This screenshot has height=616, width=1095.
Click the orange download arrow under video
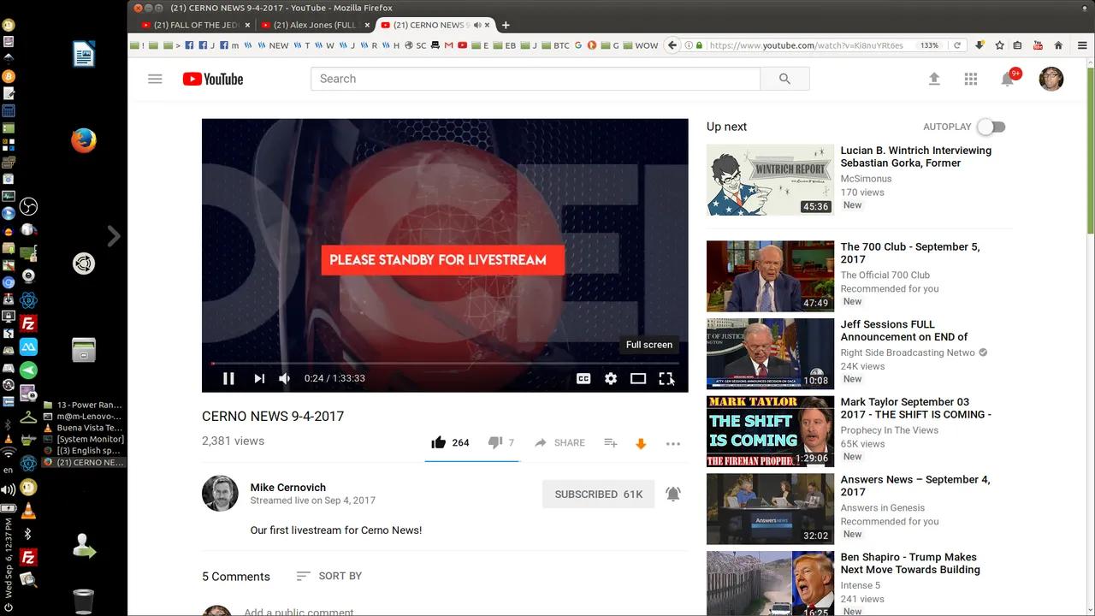coord(641,443)
